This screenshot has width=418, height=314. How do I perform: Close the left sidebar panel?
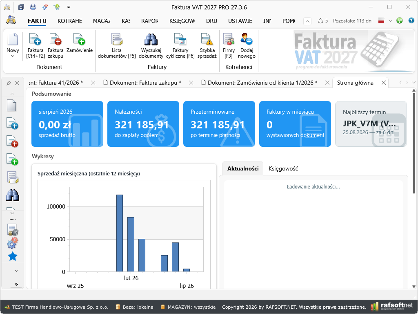(x=17, y=83)
